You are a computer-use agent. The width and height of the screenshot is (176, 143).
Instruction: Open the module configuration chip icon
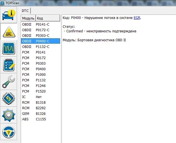click(x=9, y=98)
